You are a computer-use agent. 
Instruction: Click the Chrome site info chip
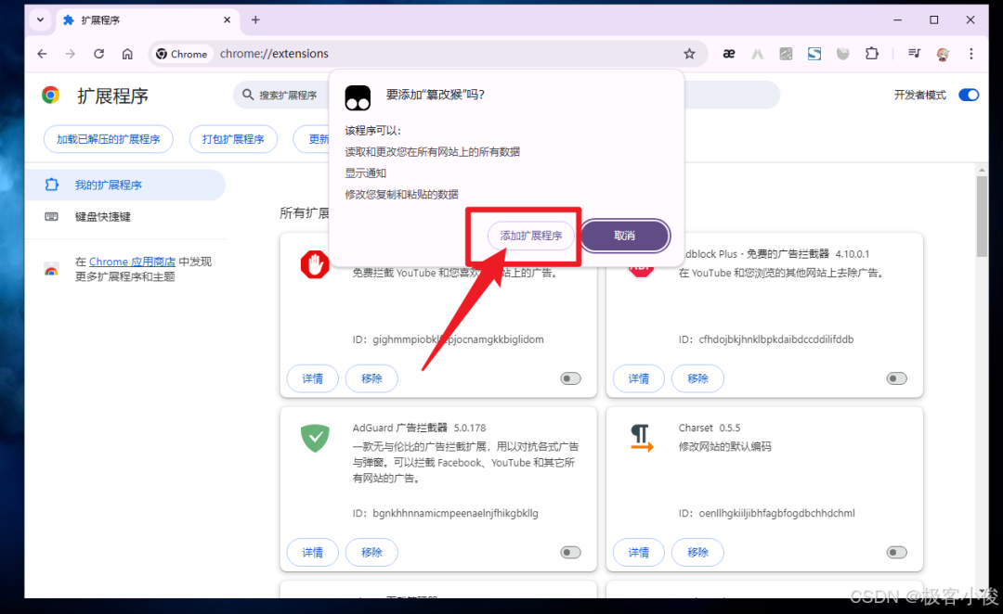pos(182,54)
